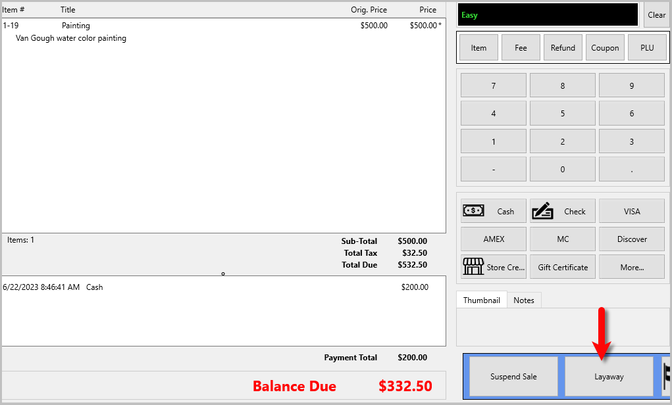
Task: Click the $332.50 Balance Due amount
Action: coord(405,386)
